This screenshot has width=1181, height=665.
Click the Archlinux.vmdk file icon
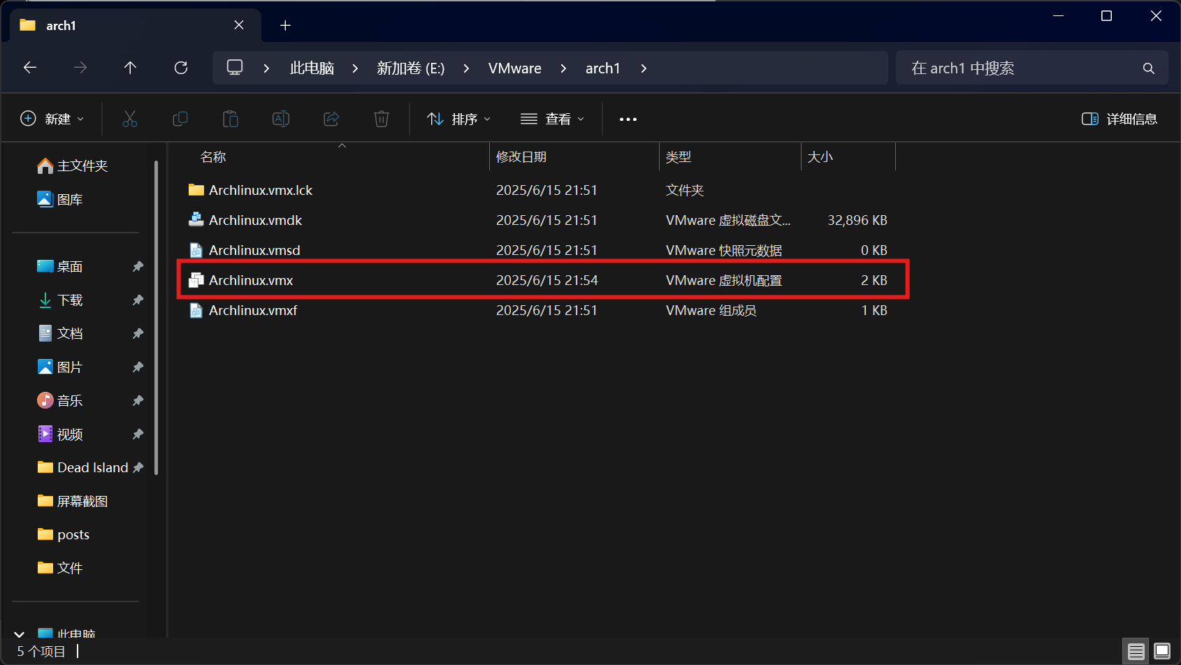click(x=196, y=219)
